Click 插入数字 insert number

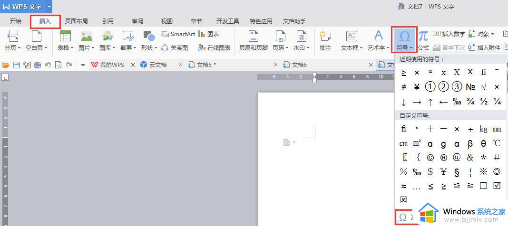pyautogui.click(x=449, y=34)
